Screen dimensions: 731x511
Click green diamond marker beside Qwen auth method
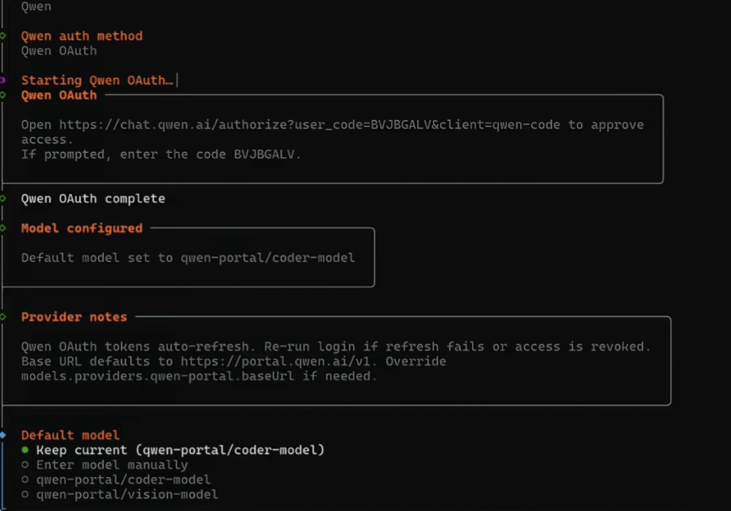[3, 36]
